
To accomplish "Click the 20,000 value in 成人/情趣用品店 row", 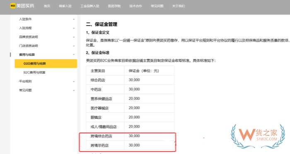I will 134,127.
